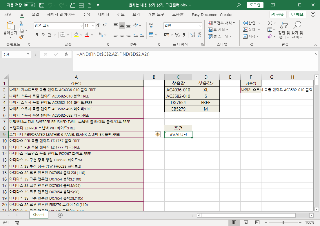Toggle the AutoSave switch
This screenshot has width=320, height=226.
[x=29, y=5]
